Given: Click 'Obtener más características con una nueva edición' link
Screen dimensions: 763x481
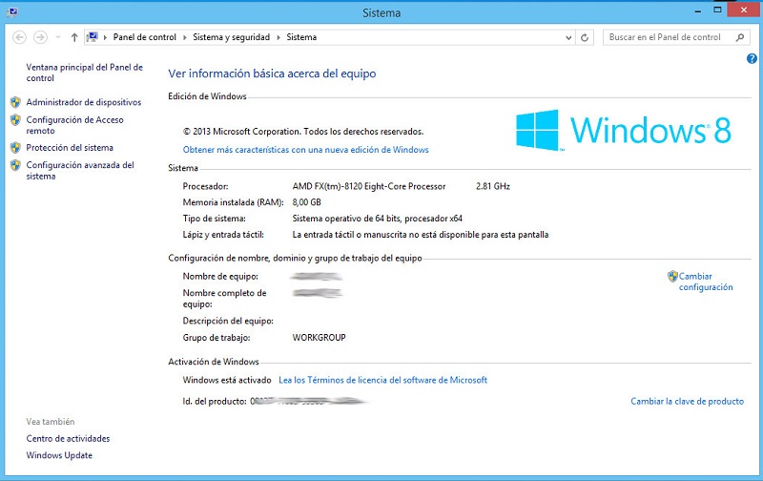Looking at the screenshot, I should [x=305, y=150].
